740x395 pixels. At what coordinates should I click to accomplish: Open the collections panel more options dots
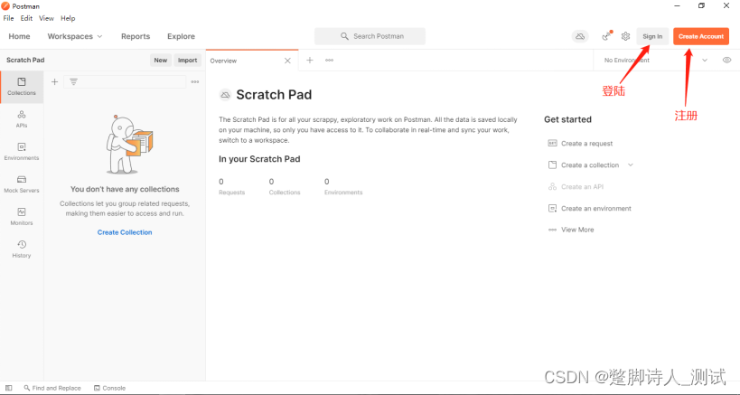click(195, 82)
